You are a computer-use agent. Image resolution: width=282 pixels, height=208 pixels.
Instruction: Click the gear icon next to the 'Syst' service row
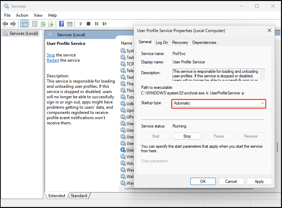pos(123,51)
